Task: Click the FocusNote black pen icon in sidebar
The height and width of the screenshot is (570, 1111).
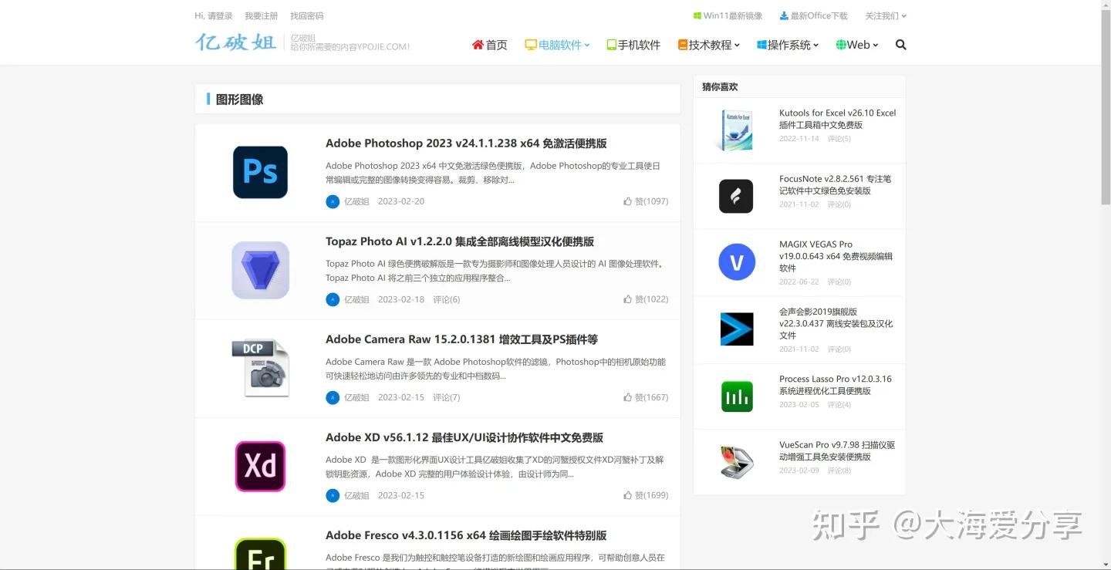Action: click(x=736, y=197)
